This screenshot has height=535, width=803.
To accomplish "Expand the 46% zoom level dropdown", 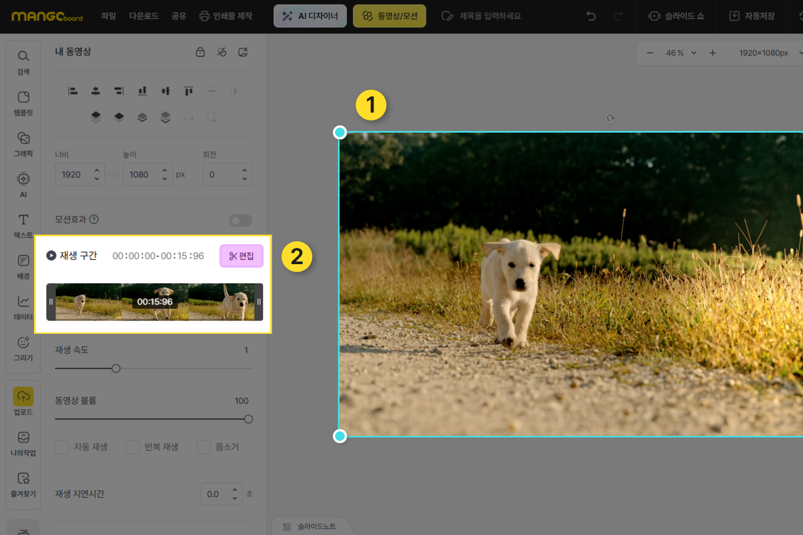I will point(694,53).
